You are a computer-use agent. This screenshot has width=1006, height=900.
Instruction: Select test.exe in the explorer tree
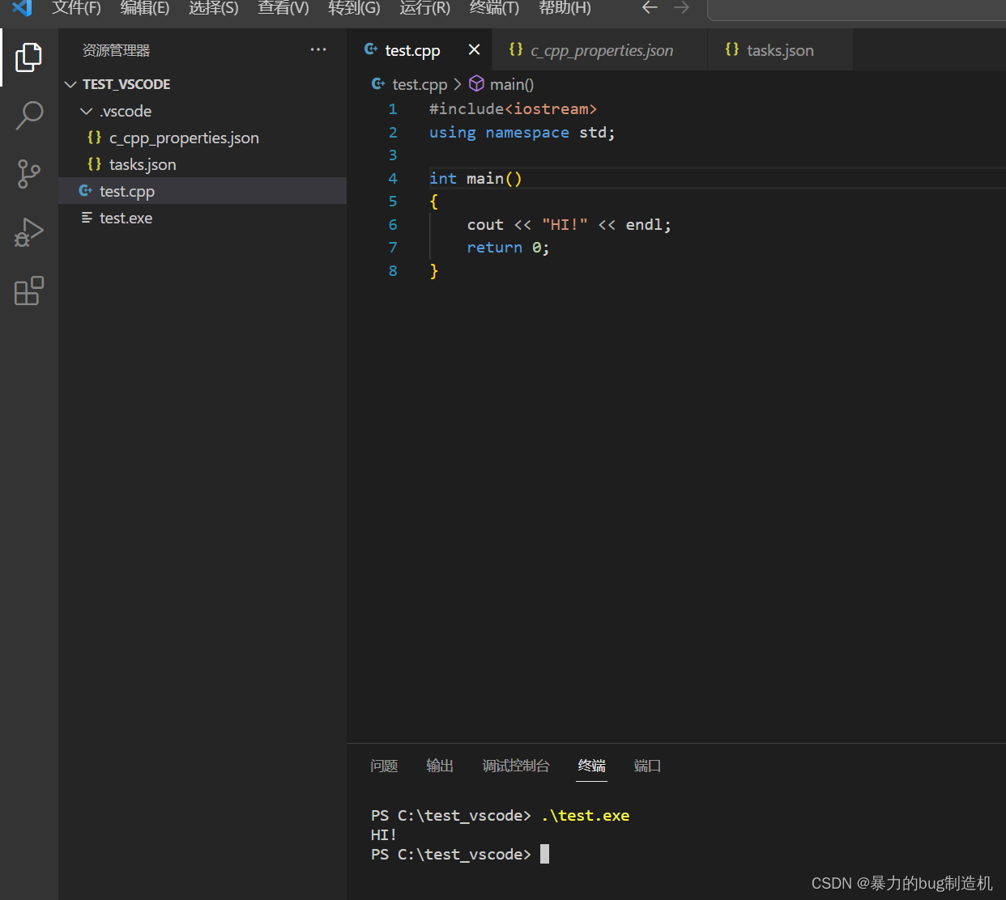[202, 218]
